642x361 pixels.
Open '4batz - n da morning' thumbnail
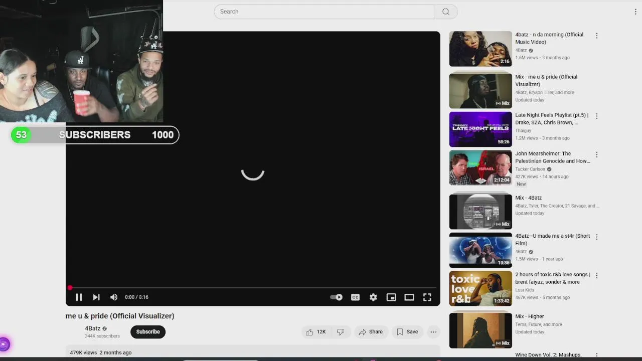(480, 49)
